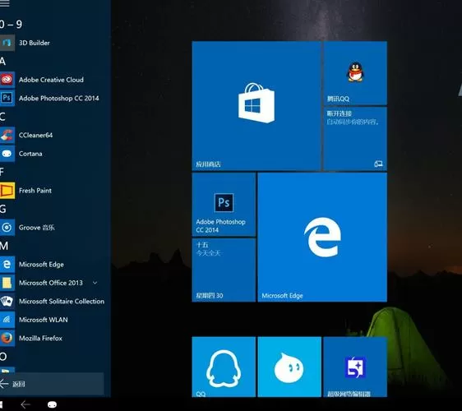
Task: Open the large Microsoft Edge tile
Action: (322, 238)
